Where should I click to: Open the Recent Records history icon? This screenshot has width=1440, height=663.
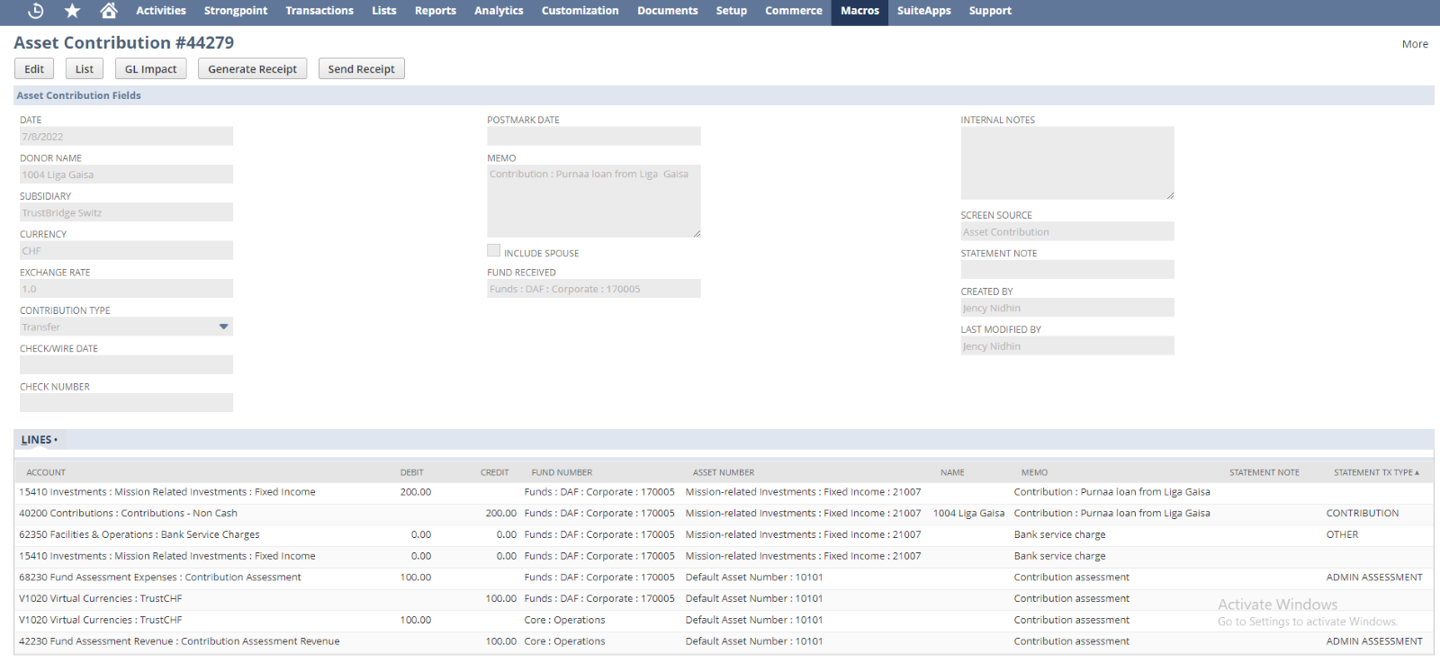[36, 11]
